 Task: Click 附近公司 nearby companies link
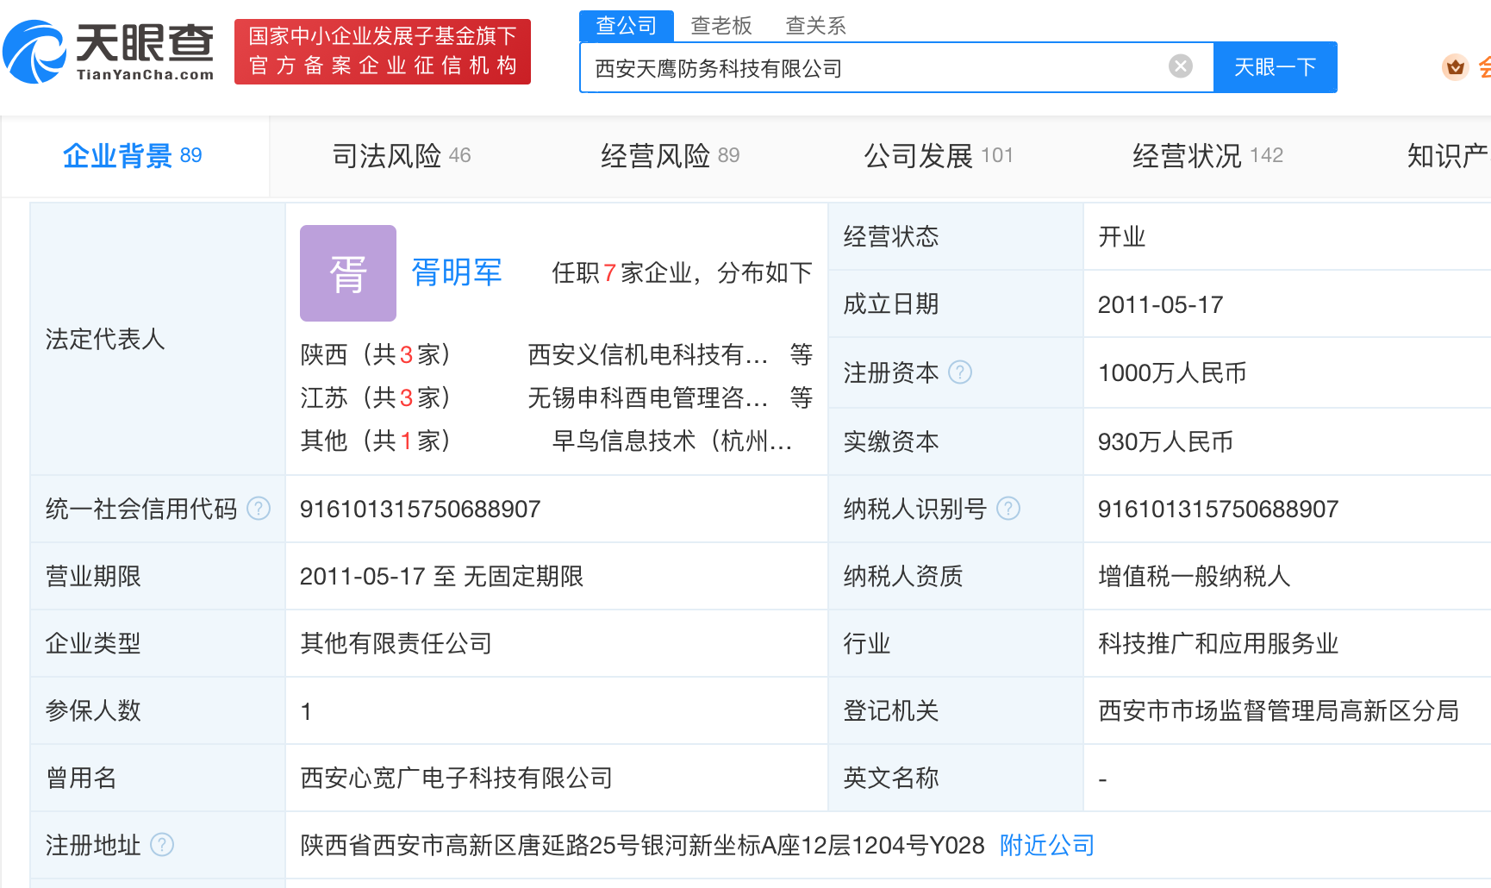[1047, 845]
